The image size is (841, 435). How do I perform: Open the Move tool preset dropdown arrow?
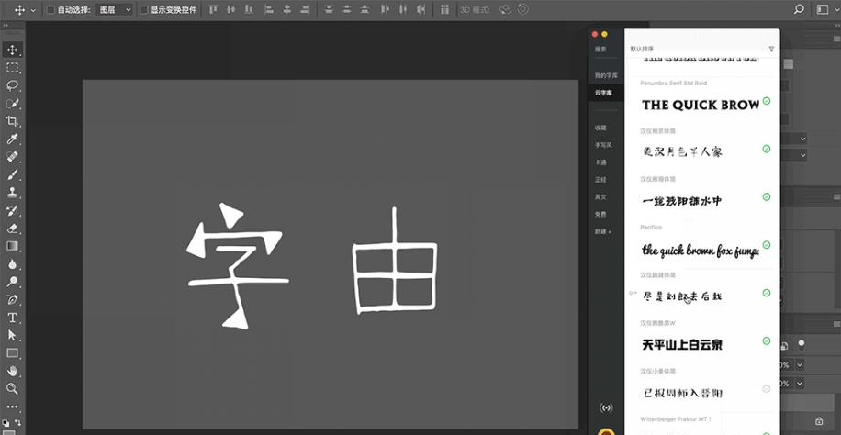33,10
